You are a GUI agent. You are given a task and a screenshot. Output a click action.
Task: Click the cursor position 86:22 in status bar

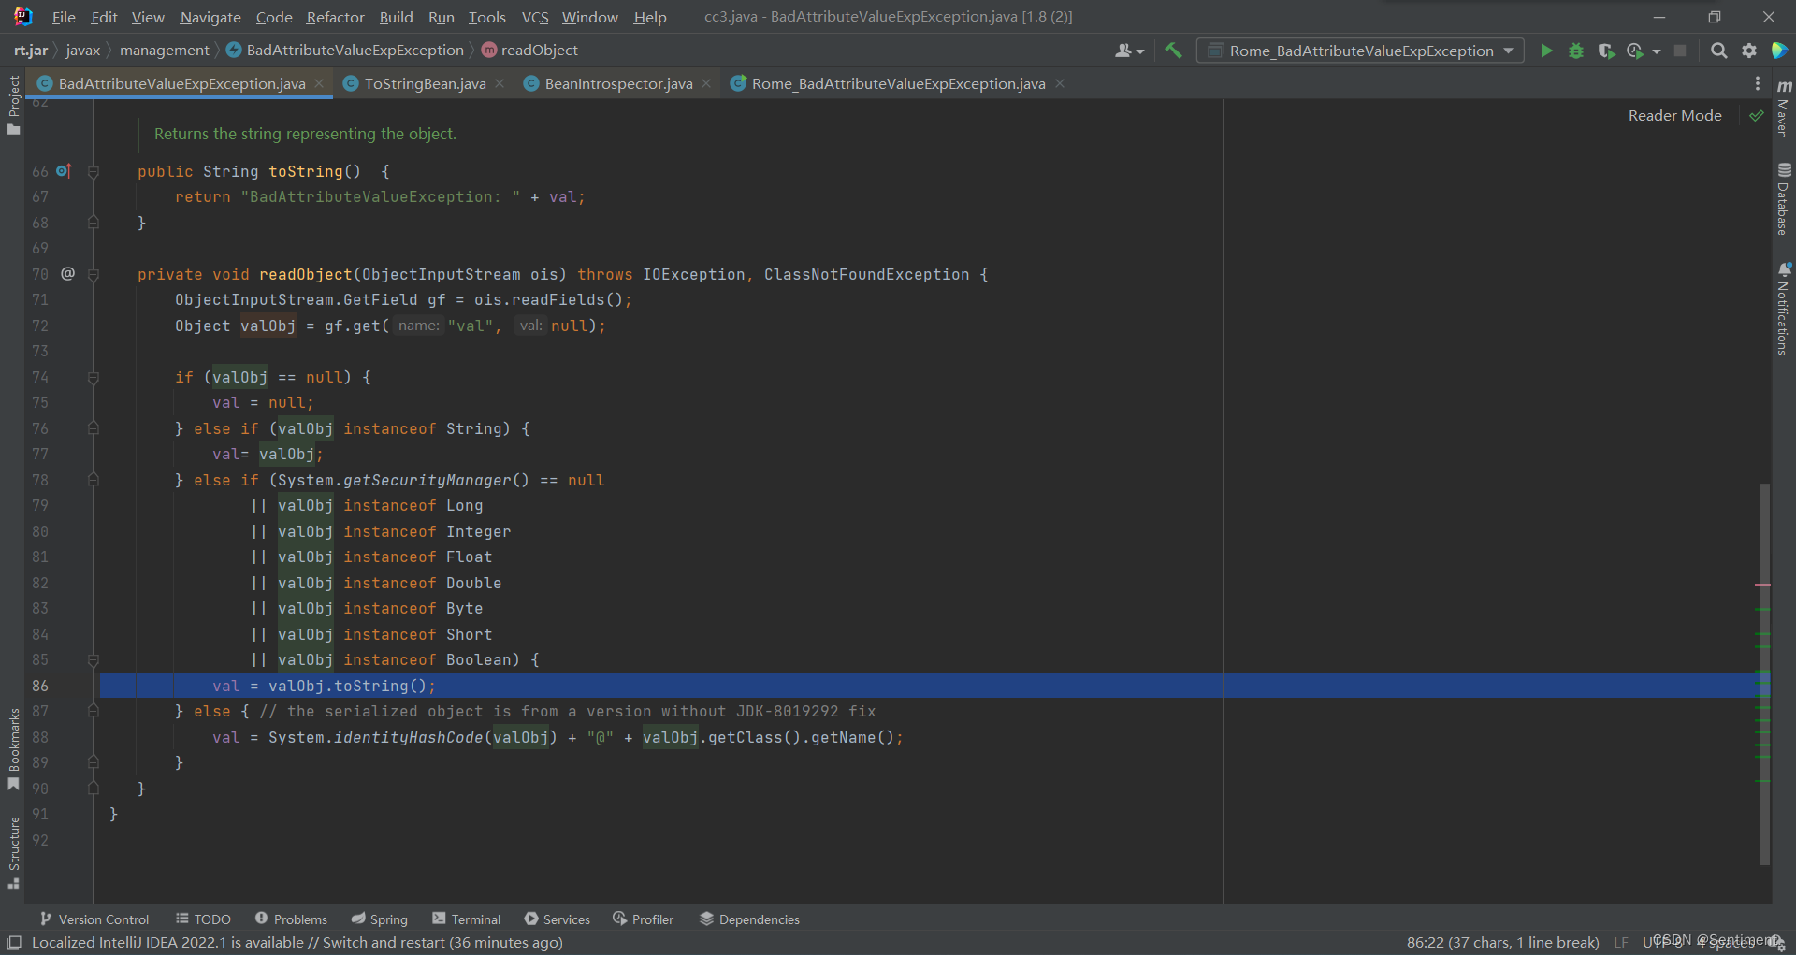pos(1502,943)
